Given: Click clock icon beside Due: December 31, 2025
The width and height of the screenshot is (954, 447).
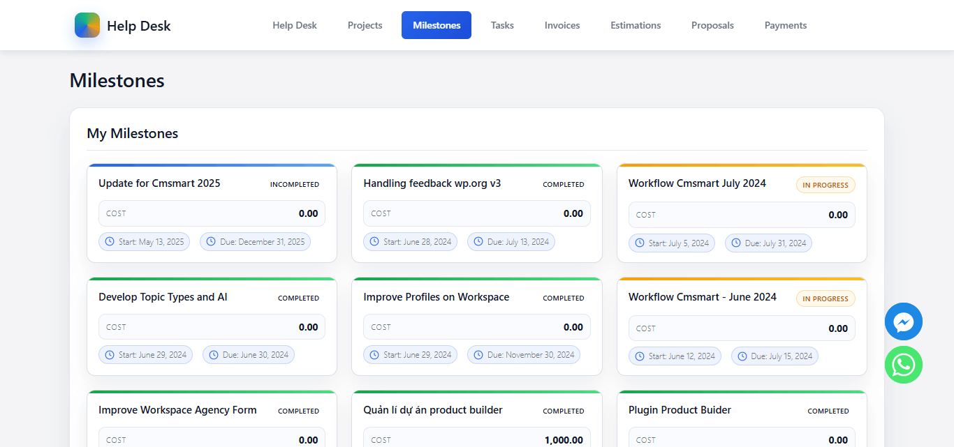Looking at the screenshot, I should point(211,242).
